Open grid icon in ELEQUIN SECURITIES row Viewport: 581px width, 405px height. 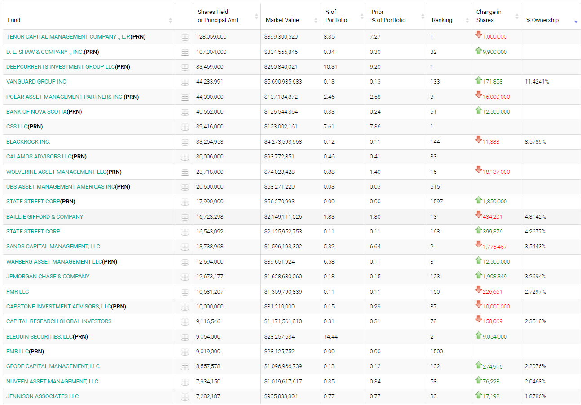click(x=185, y=337)
